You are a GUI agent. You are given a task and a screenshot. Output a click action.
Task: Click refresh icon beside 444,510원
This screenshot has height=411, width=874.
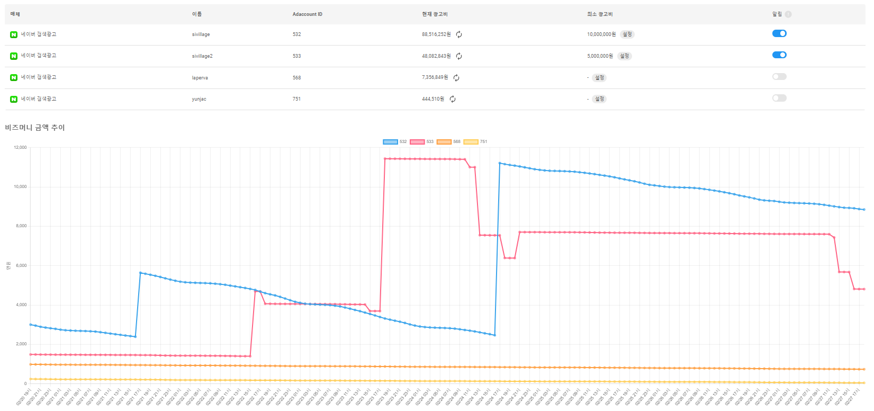(453, 99)
